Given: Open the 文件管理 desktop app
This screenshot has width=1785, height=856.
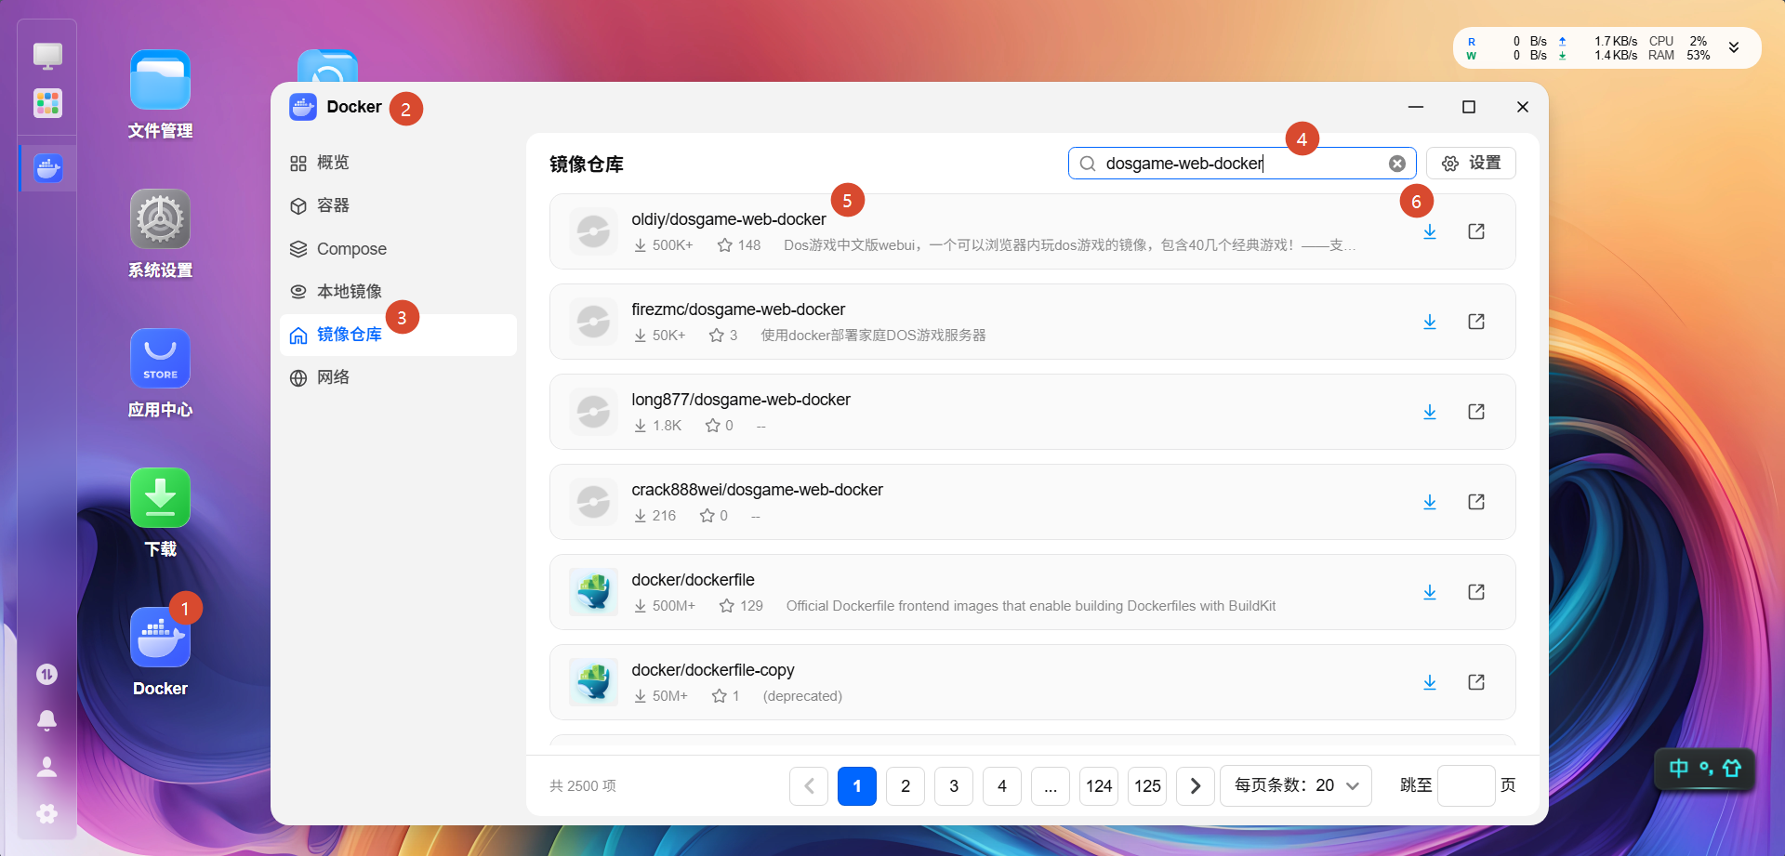Looking at the screenshot, I should tap(160, 80).
